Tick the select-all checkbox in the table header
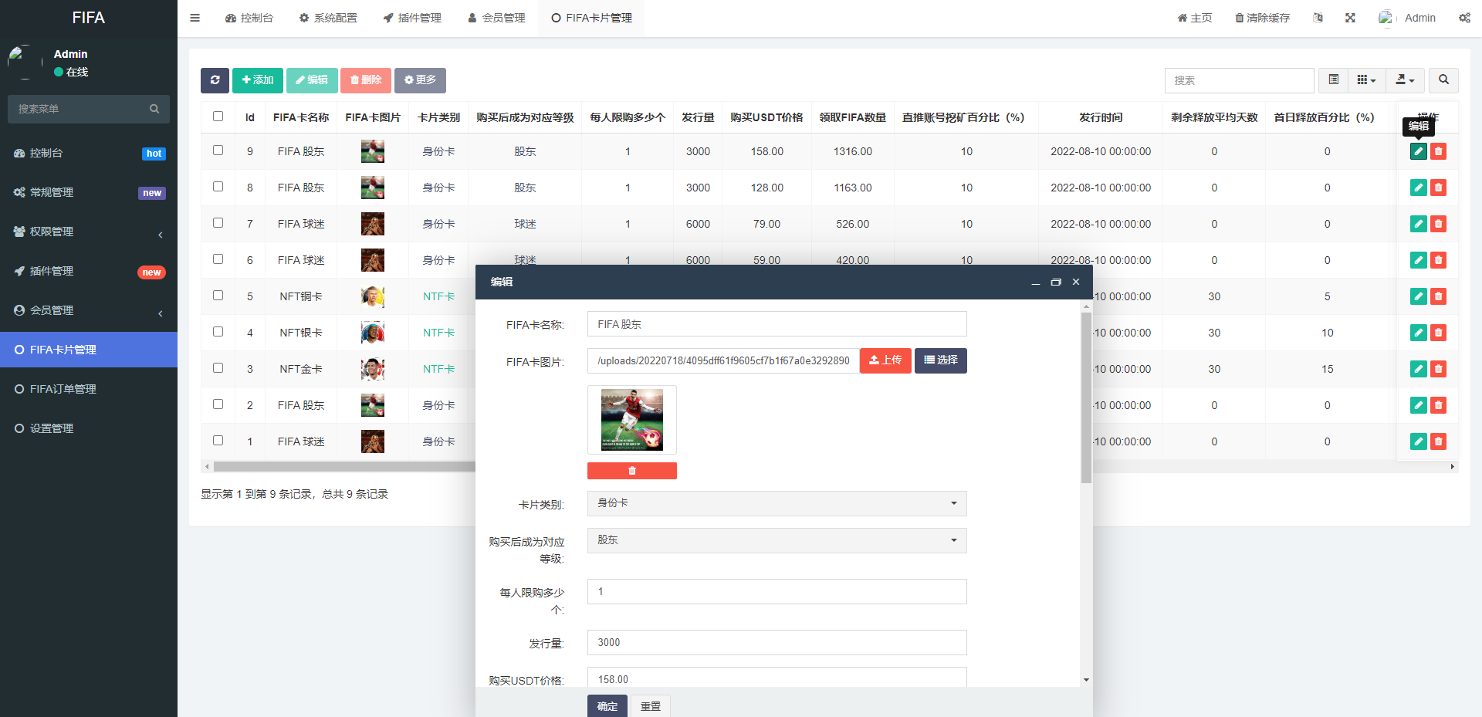Viewport: 1482px width, 717px height. pyautogui.click(x=218, y=117)
